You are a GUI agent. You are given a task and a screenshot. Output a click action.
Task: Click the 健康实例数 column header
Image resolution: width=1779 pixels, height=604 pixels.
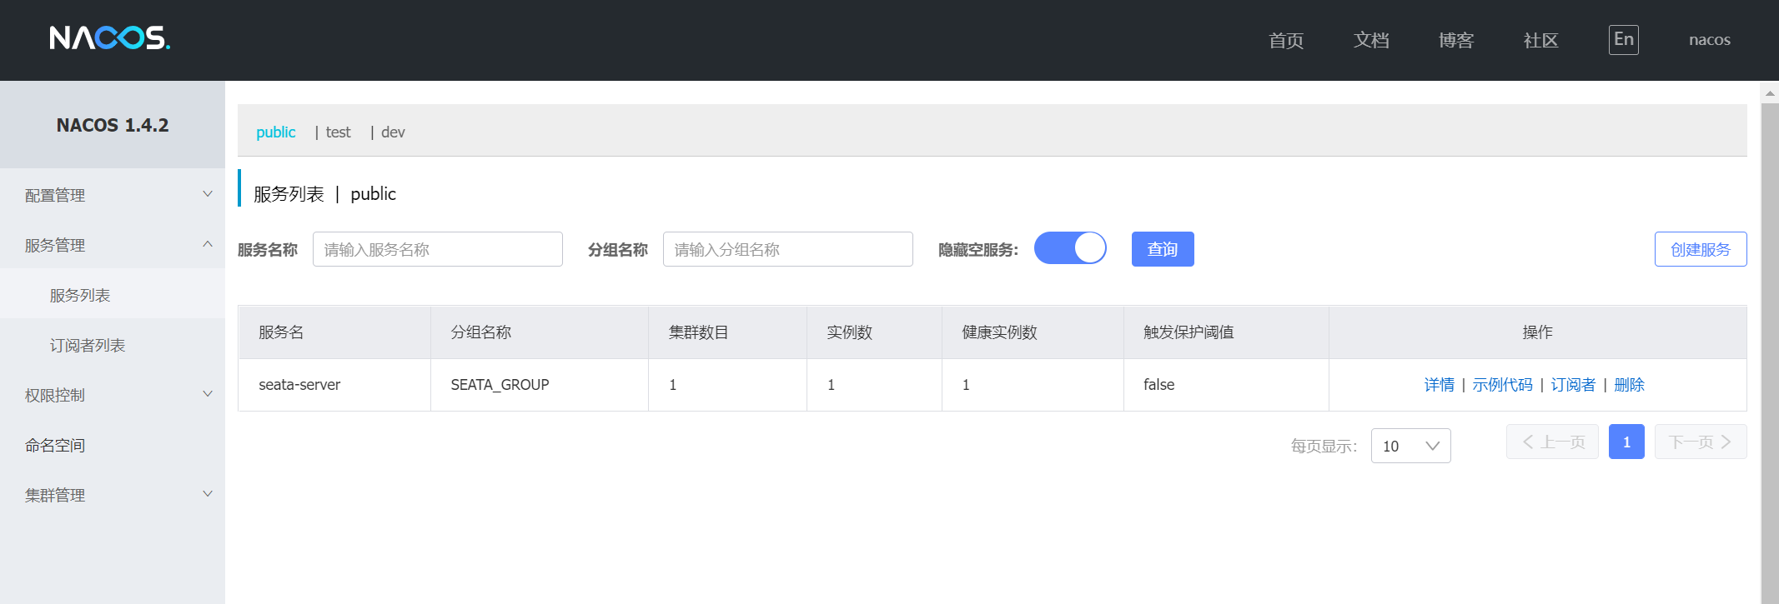1033,332
